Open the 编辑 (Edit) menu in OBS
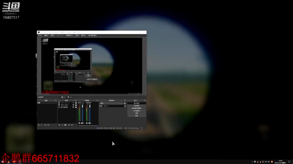The height and width of the screenshot is (164, 293). (x=46, y=35)
